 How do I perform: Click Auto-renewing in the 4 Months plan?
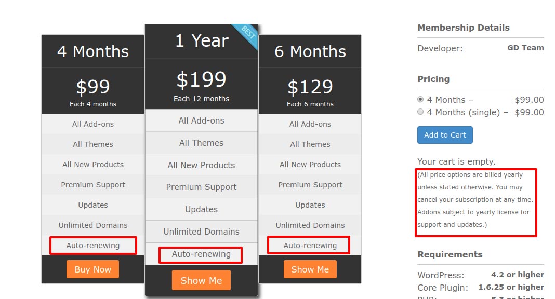[x=93, y=246]
